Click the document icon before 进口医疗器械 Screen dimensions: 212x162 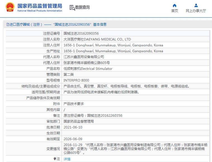pos(8,24)
